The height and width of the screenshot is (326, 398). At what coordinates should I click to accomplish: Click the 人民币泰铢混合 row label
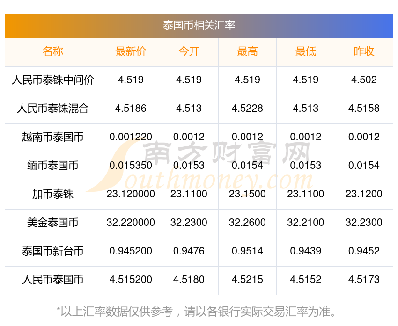tap(53, 109)
